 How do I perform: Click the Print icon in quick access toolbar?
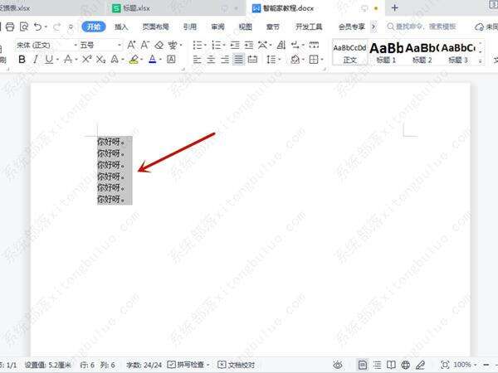point(10,27)
